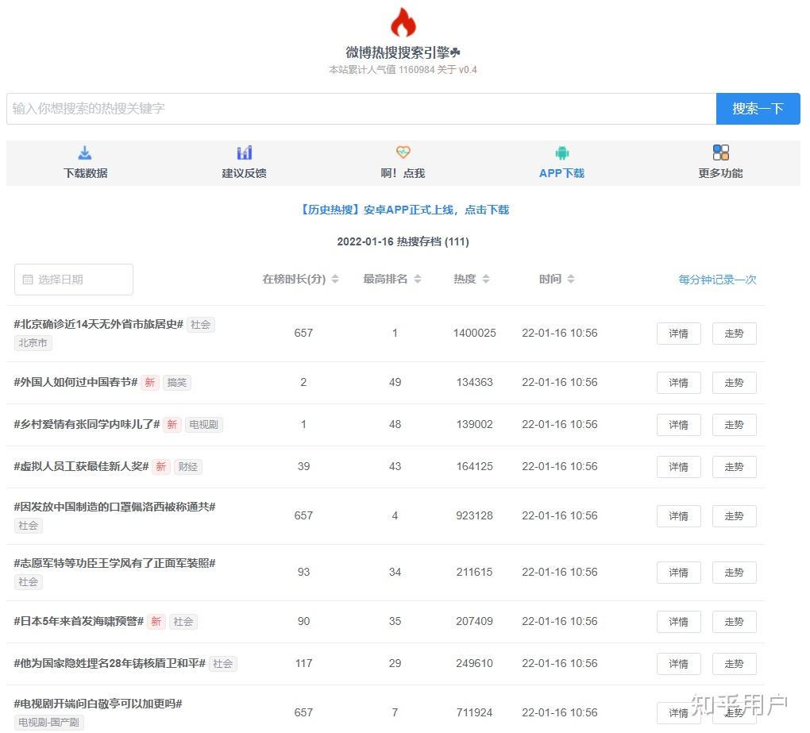Click topic #虚拟人员工获最佳新人奖#
The image size is (810, 733).
click(x=81, y=466)
